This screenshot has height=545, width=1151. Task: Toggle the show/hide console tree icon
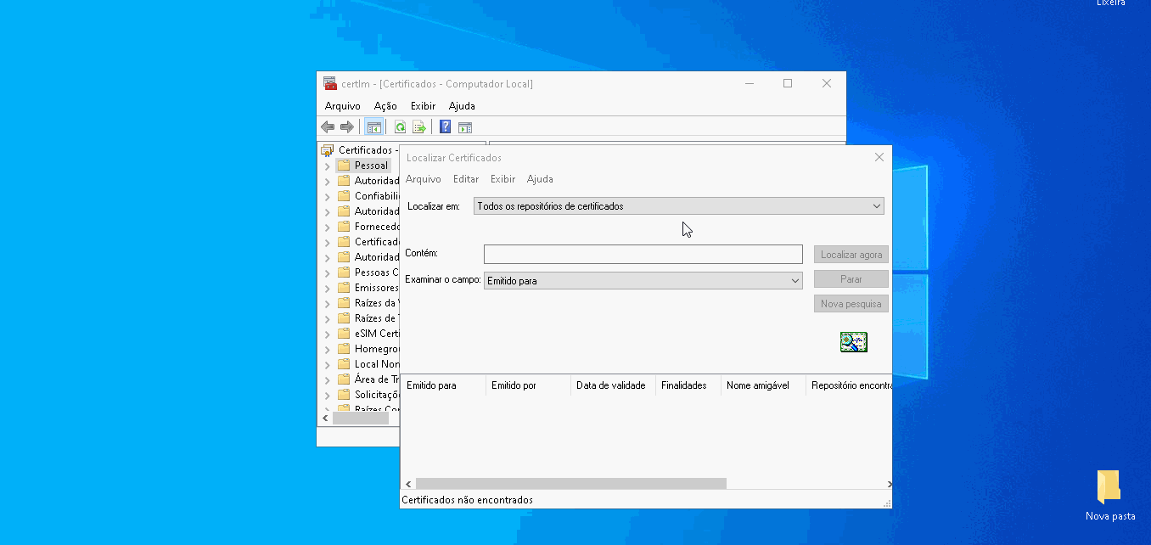point(373,127)
